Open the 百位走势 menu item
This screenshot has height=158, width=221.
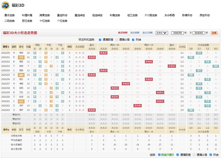27,21
